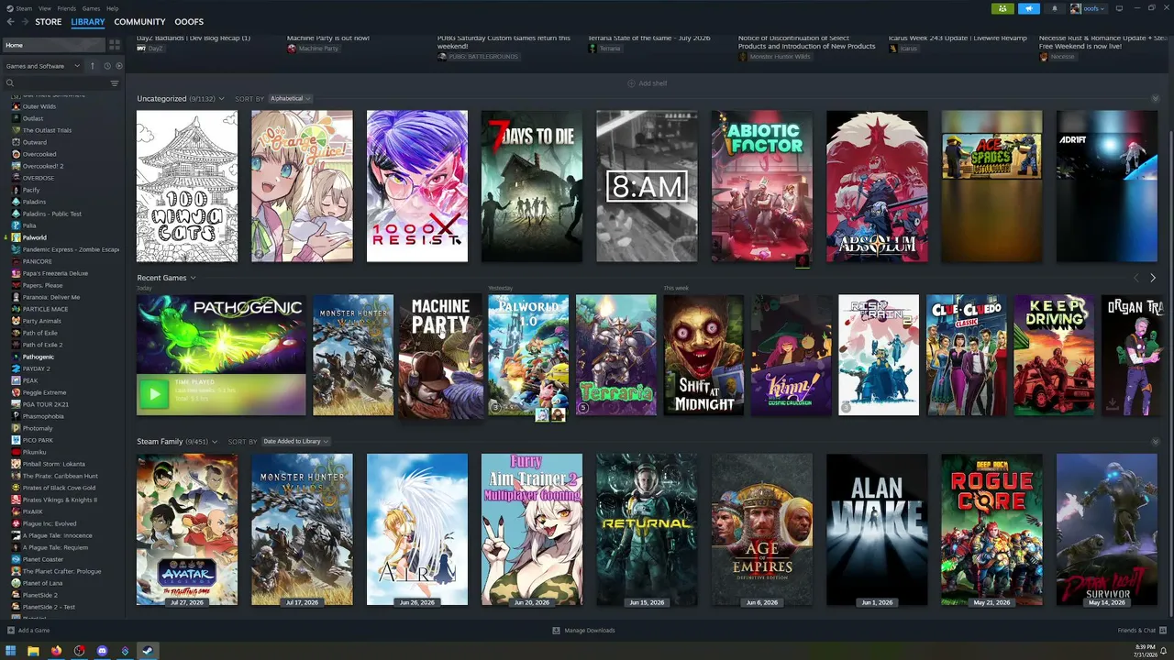This screenshot has width=1174, height=660.
Task: Click the sort ascending arrow in sidebar
Action: (92, 66)
